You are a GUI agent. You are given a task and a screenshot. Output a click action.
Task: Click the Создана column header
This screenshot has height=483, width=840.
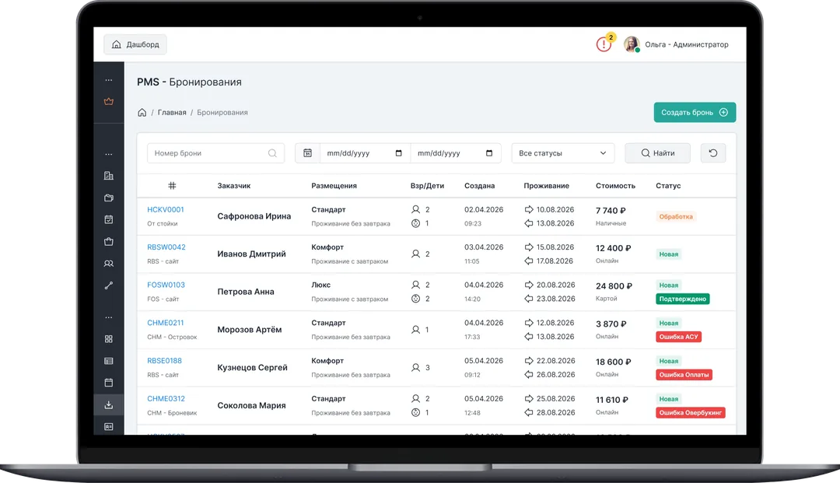(479, 186)
